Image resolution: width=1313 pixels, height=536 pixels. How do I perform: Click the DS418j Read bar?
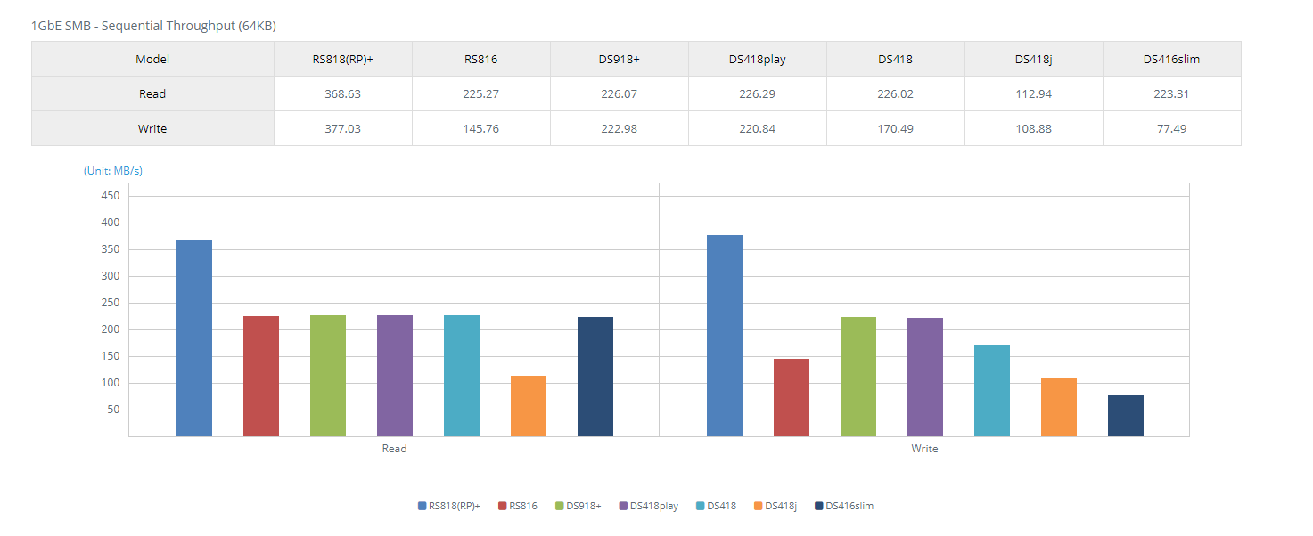pyautogui.click(x=529, y=406)
